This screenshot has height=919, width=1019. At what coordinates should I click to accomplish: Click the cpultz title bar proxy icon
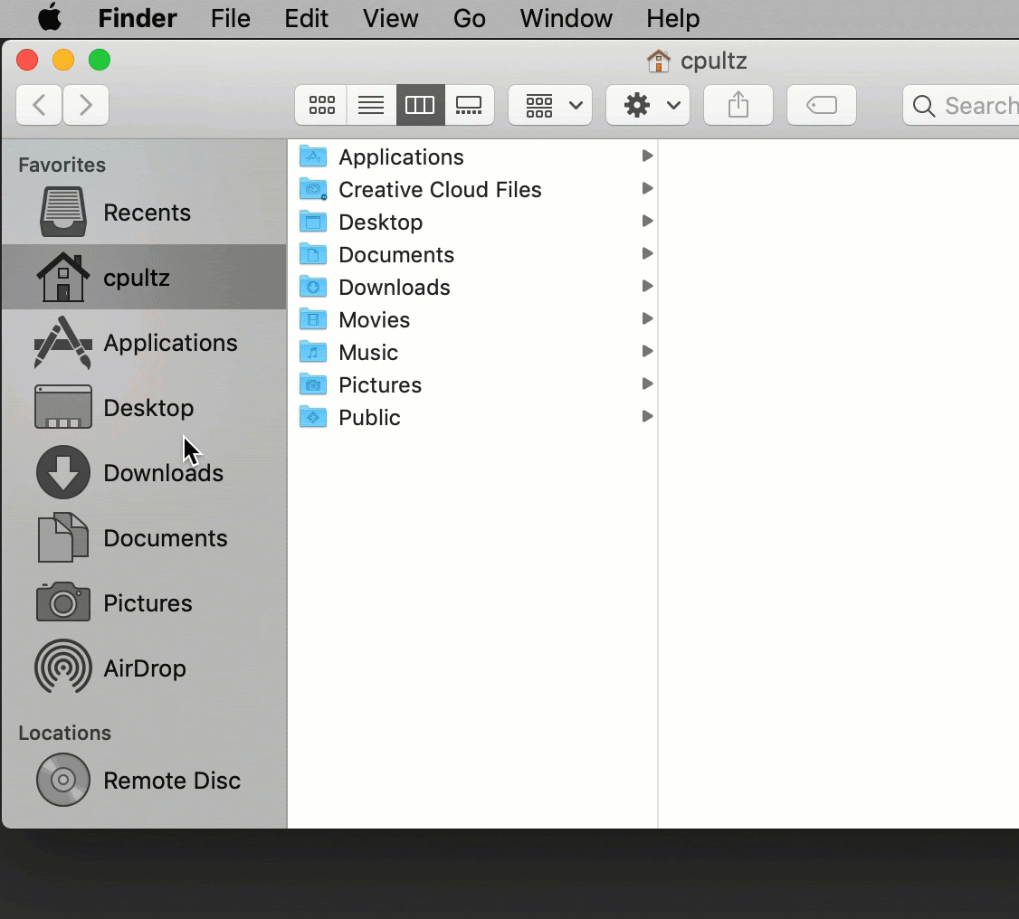pyautogui.click(x=658, y=61)
